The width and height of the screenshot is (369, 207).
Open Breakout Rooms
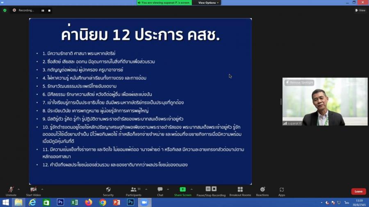(x=240, y=191)
